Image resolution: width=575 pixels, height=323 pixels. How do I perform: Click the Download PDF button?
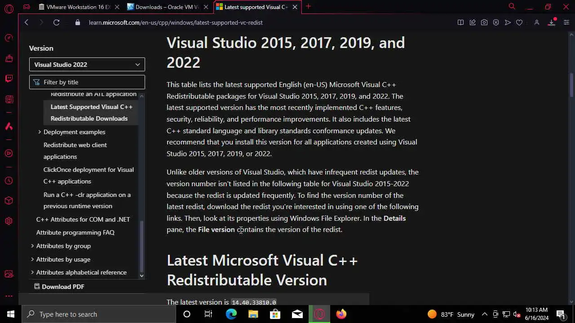pos(59,287)
